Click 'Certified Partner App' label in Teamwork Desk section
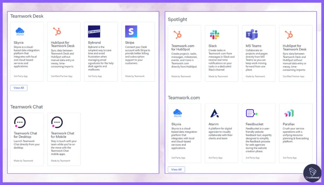The image size is (324, 185). pyautogui.click(x=62, y=76)
